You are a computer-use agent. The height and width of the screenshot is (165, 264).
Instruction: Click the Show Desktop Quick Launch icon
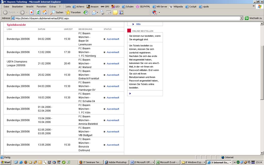[x=16, y=162]
